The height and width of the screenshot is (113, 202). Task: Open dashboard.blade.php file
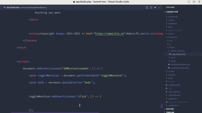point(180,65)
